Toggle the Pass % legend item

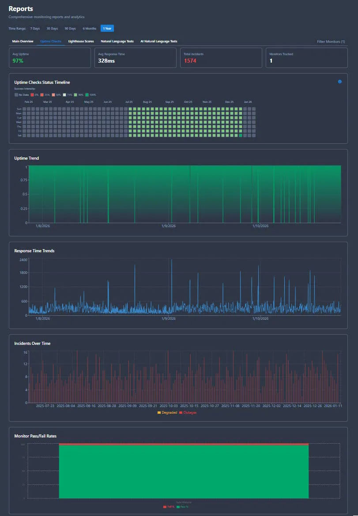pos(183,506)
